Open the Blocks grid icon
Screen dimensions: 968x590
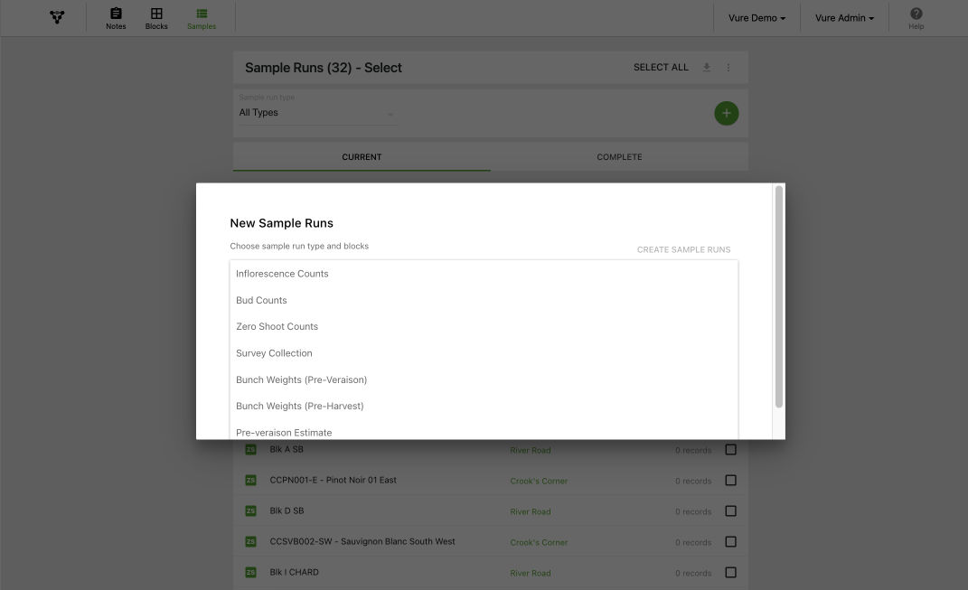[x=156, y=14]
